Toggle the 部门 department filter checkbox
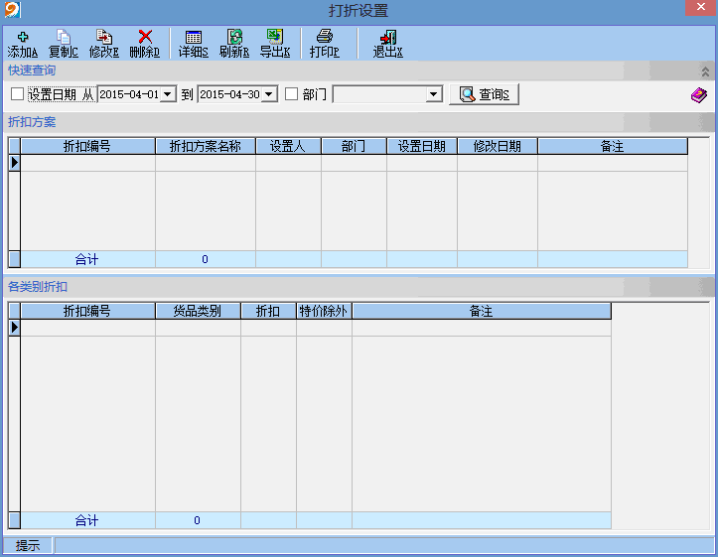Image resolution: width=718 pixels, height=557 pixels. (x=292, y=94)
